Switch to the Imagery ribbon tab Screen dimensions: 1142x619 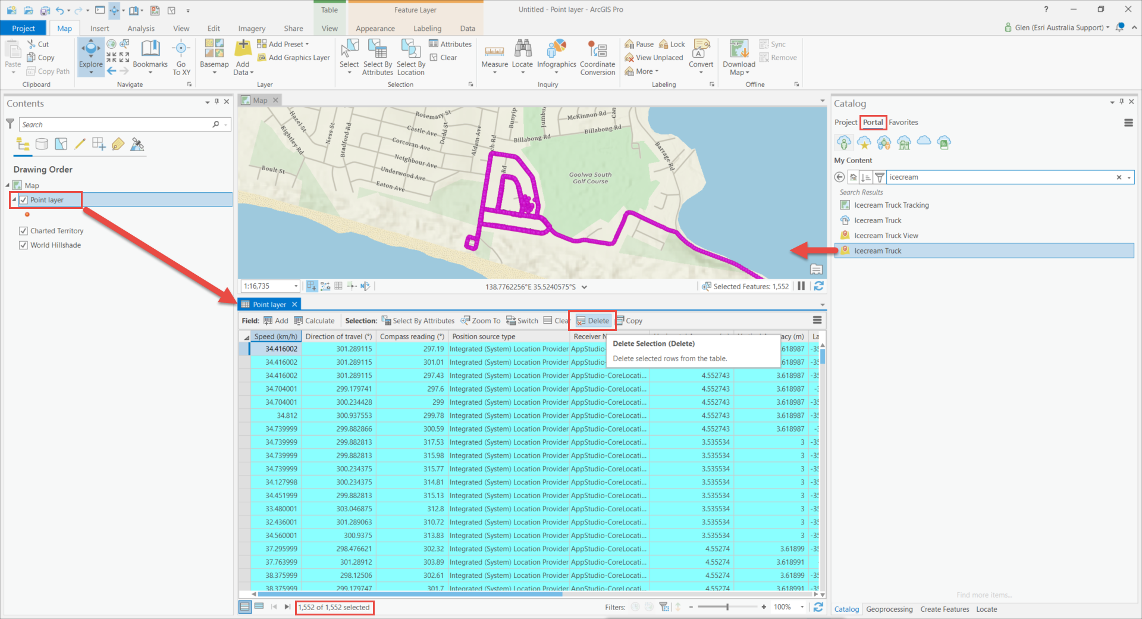point(251,28)
